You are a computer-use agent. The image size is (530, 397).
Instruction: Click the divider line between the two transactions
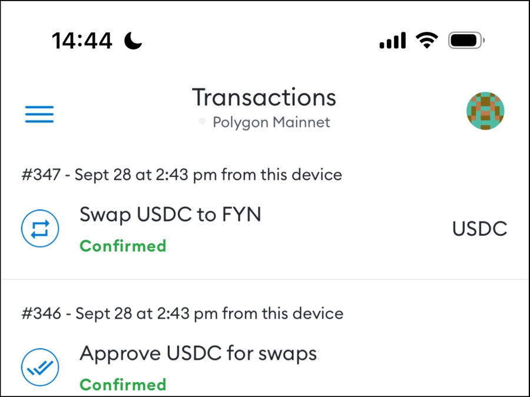click(265, 279)
